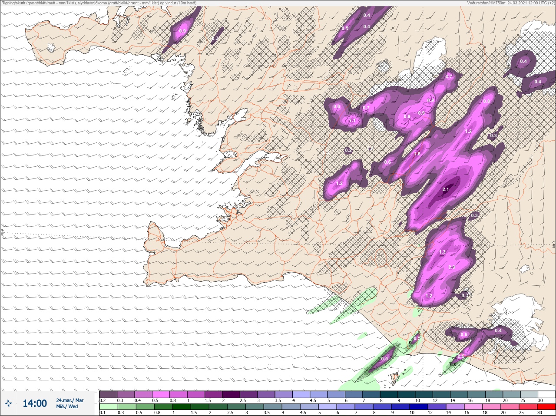
Task: Pick the red swatch ending the lower legend row
Action: (x=546, y=407)
